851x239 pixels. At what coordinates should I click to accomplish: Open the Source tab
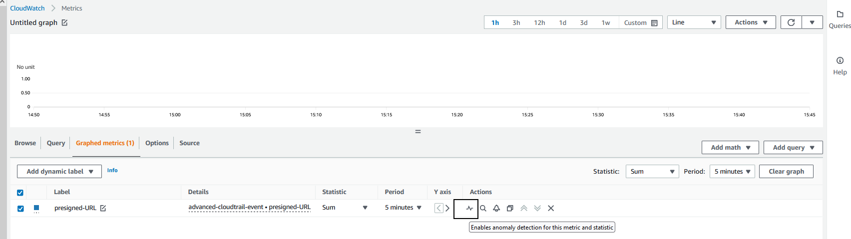click(x=189, y=143)
